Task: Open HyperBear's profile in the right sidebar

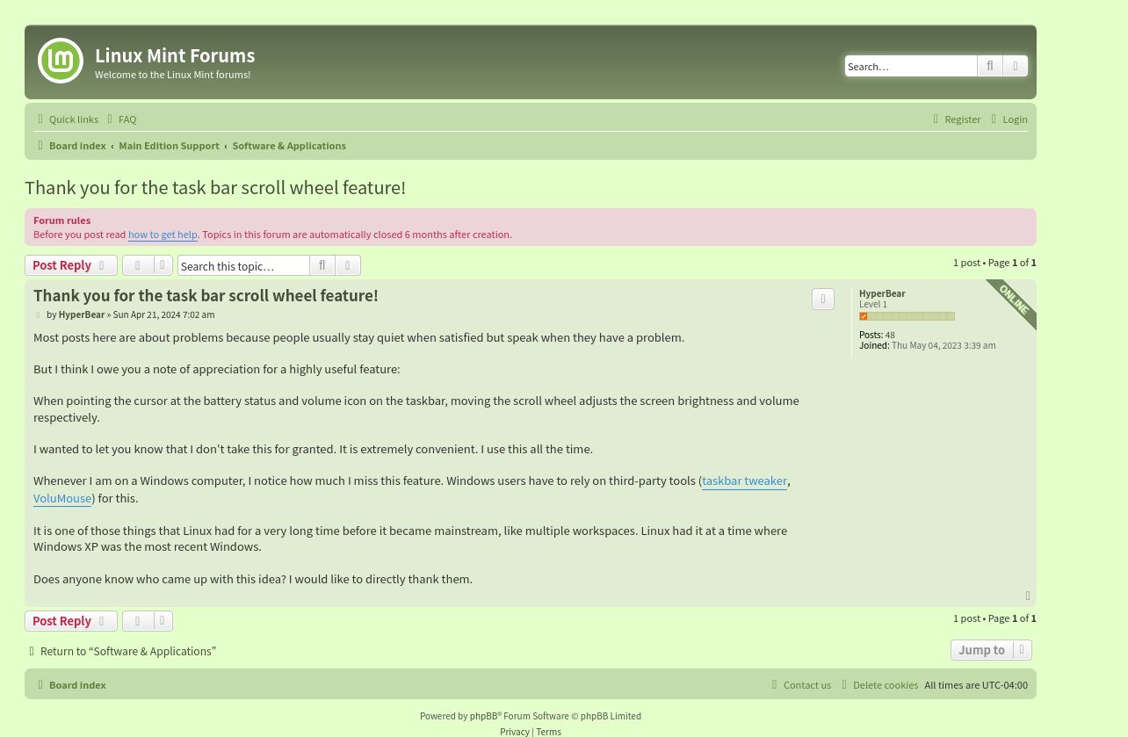Action: (882, 293)
